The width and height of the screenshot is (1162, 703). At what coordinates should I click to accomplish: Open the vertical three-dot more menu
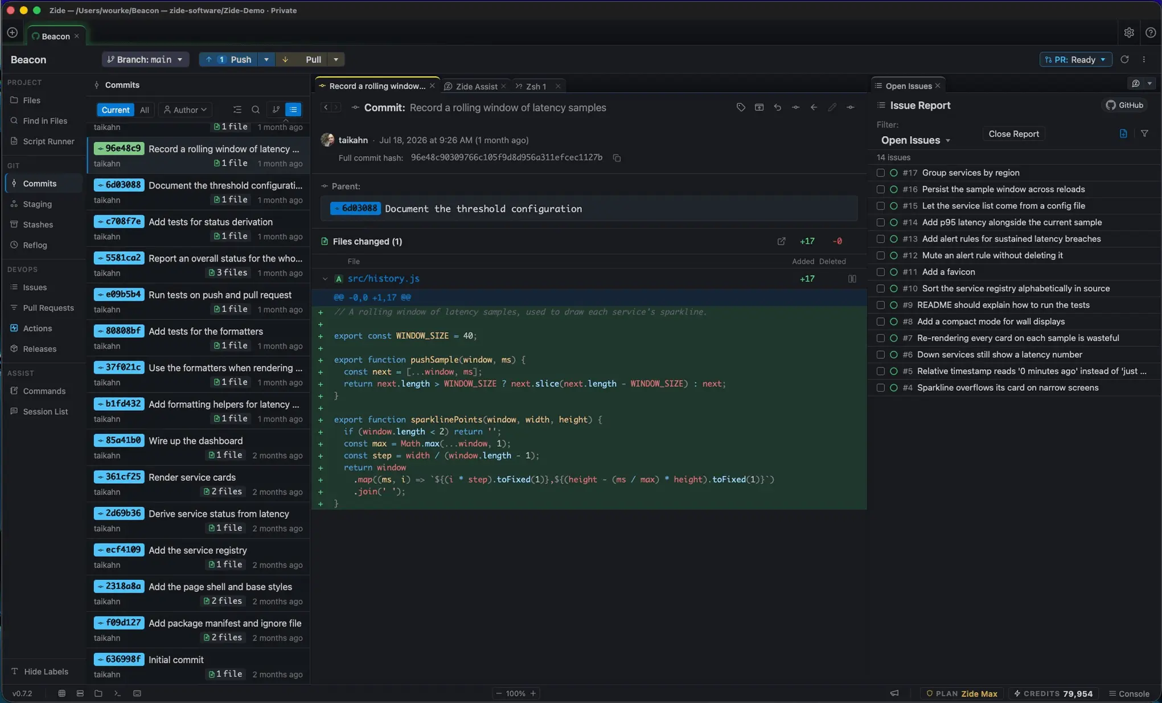(1144, 59)
